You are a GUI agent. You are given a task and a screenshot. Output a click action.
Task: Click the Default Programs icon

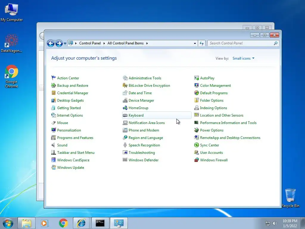[x=197, y=93]
